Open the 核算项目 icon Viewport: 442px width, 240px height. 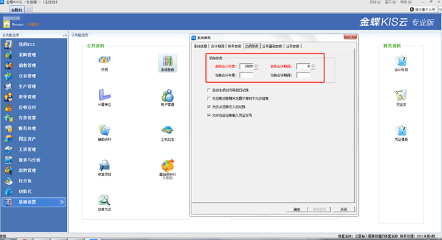click(105, 167)
